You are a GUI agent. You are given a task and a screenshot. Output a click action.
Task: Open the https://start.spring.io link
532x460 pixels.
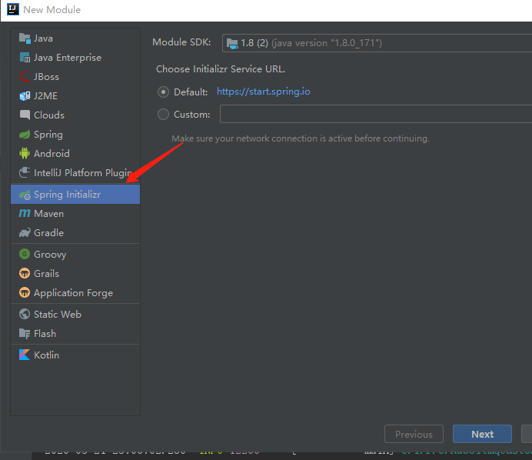tap(263, 92)
